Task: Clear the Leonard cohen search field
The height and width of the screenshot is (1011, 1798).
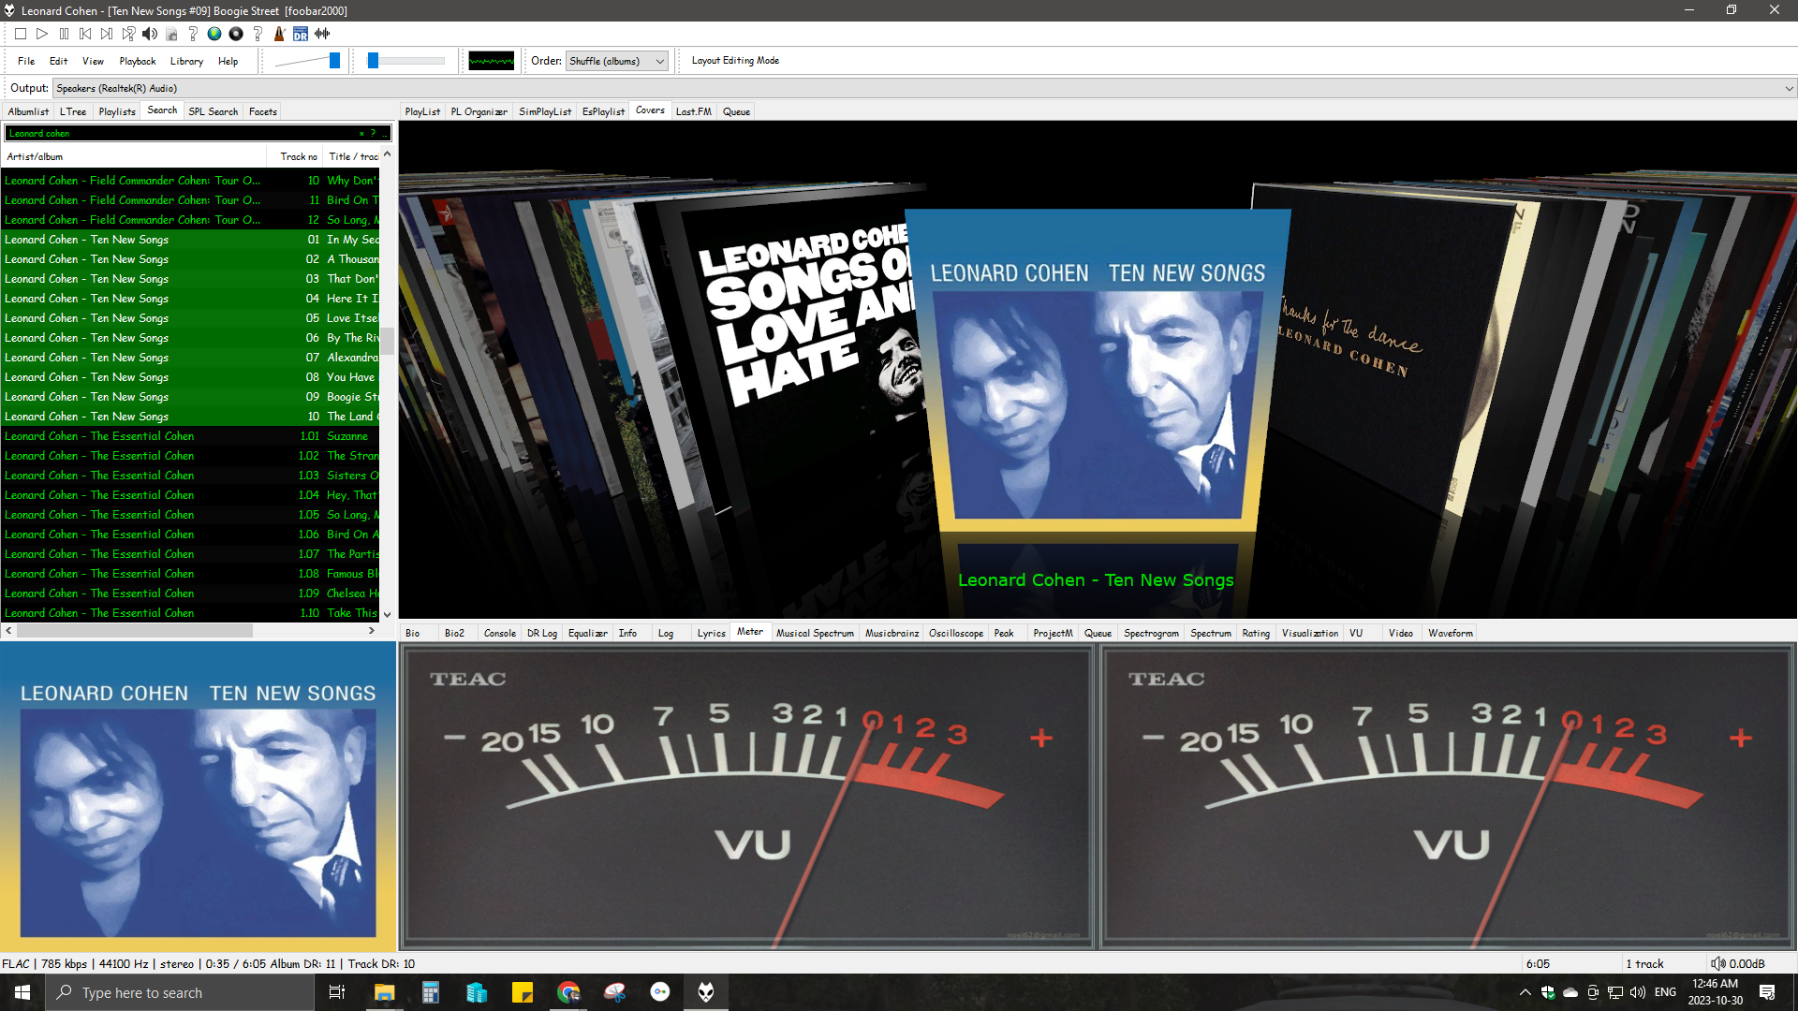Action: (x=361, y=133)
